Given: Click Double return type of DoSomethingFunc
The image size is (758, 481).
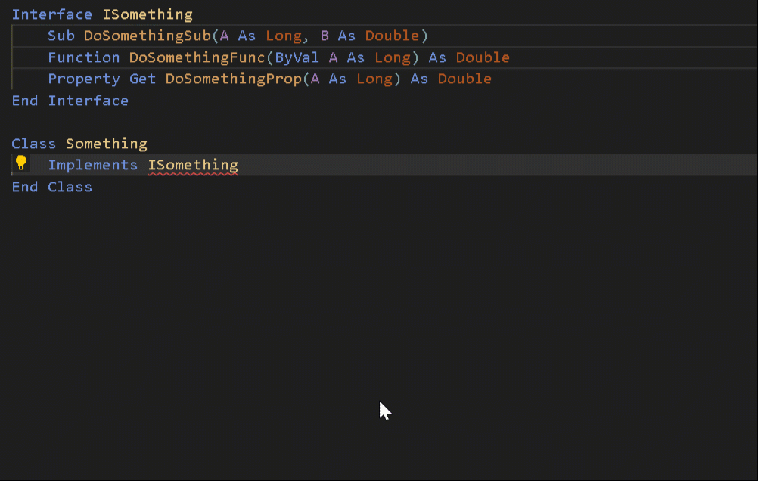Looking at the screenshot, I should [x=483, y=57].
